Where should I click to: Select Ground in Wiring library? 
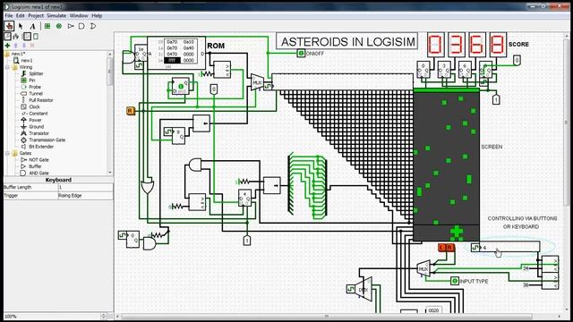coord(36,127)
